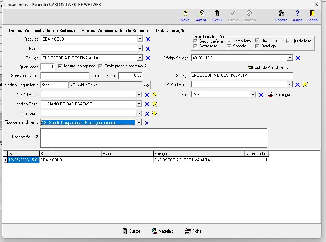Click inside the Quantidade input field
Image resolution: width=326 pixels, height=242 pixels.
pyautogui.click(x=48, y=67)
